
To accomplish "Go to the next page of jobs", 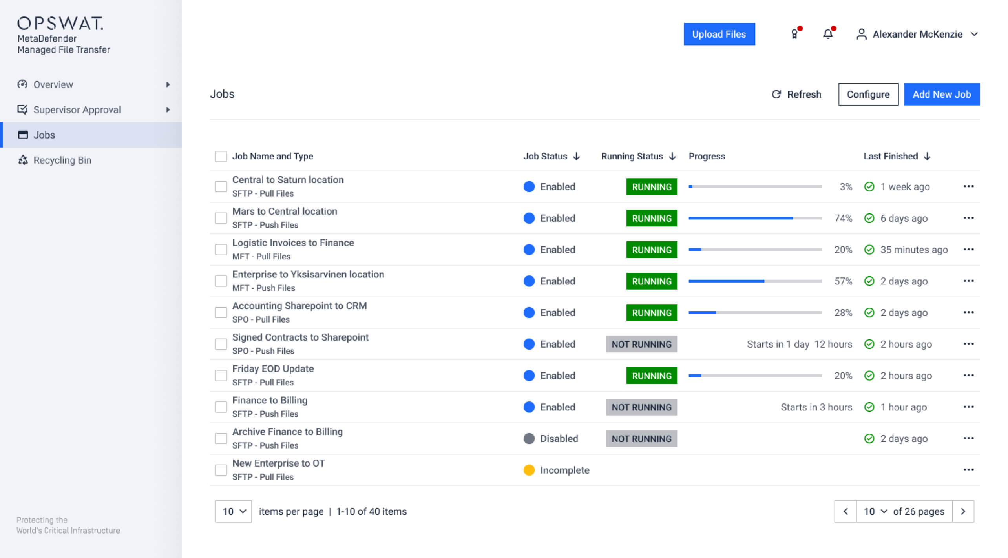I will coord(963,511).
